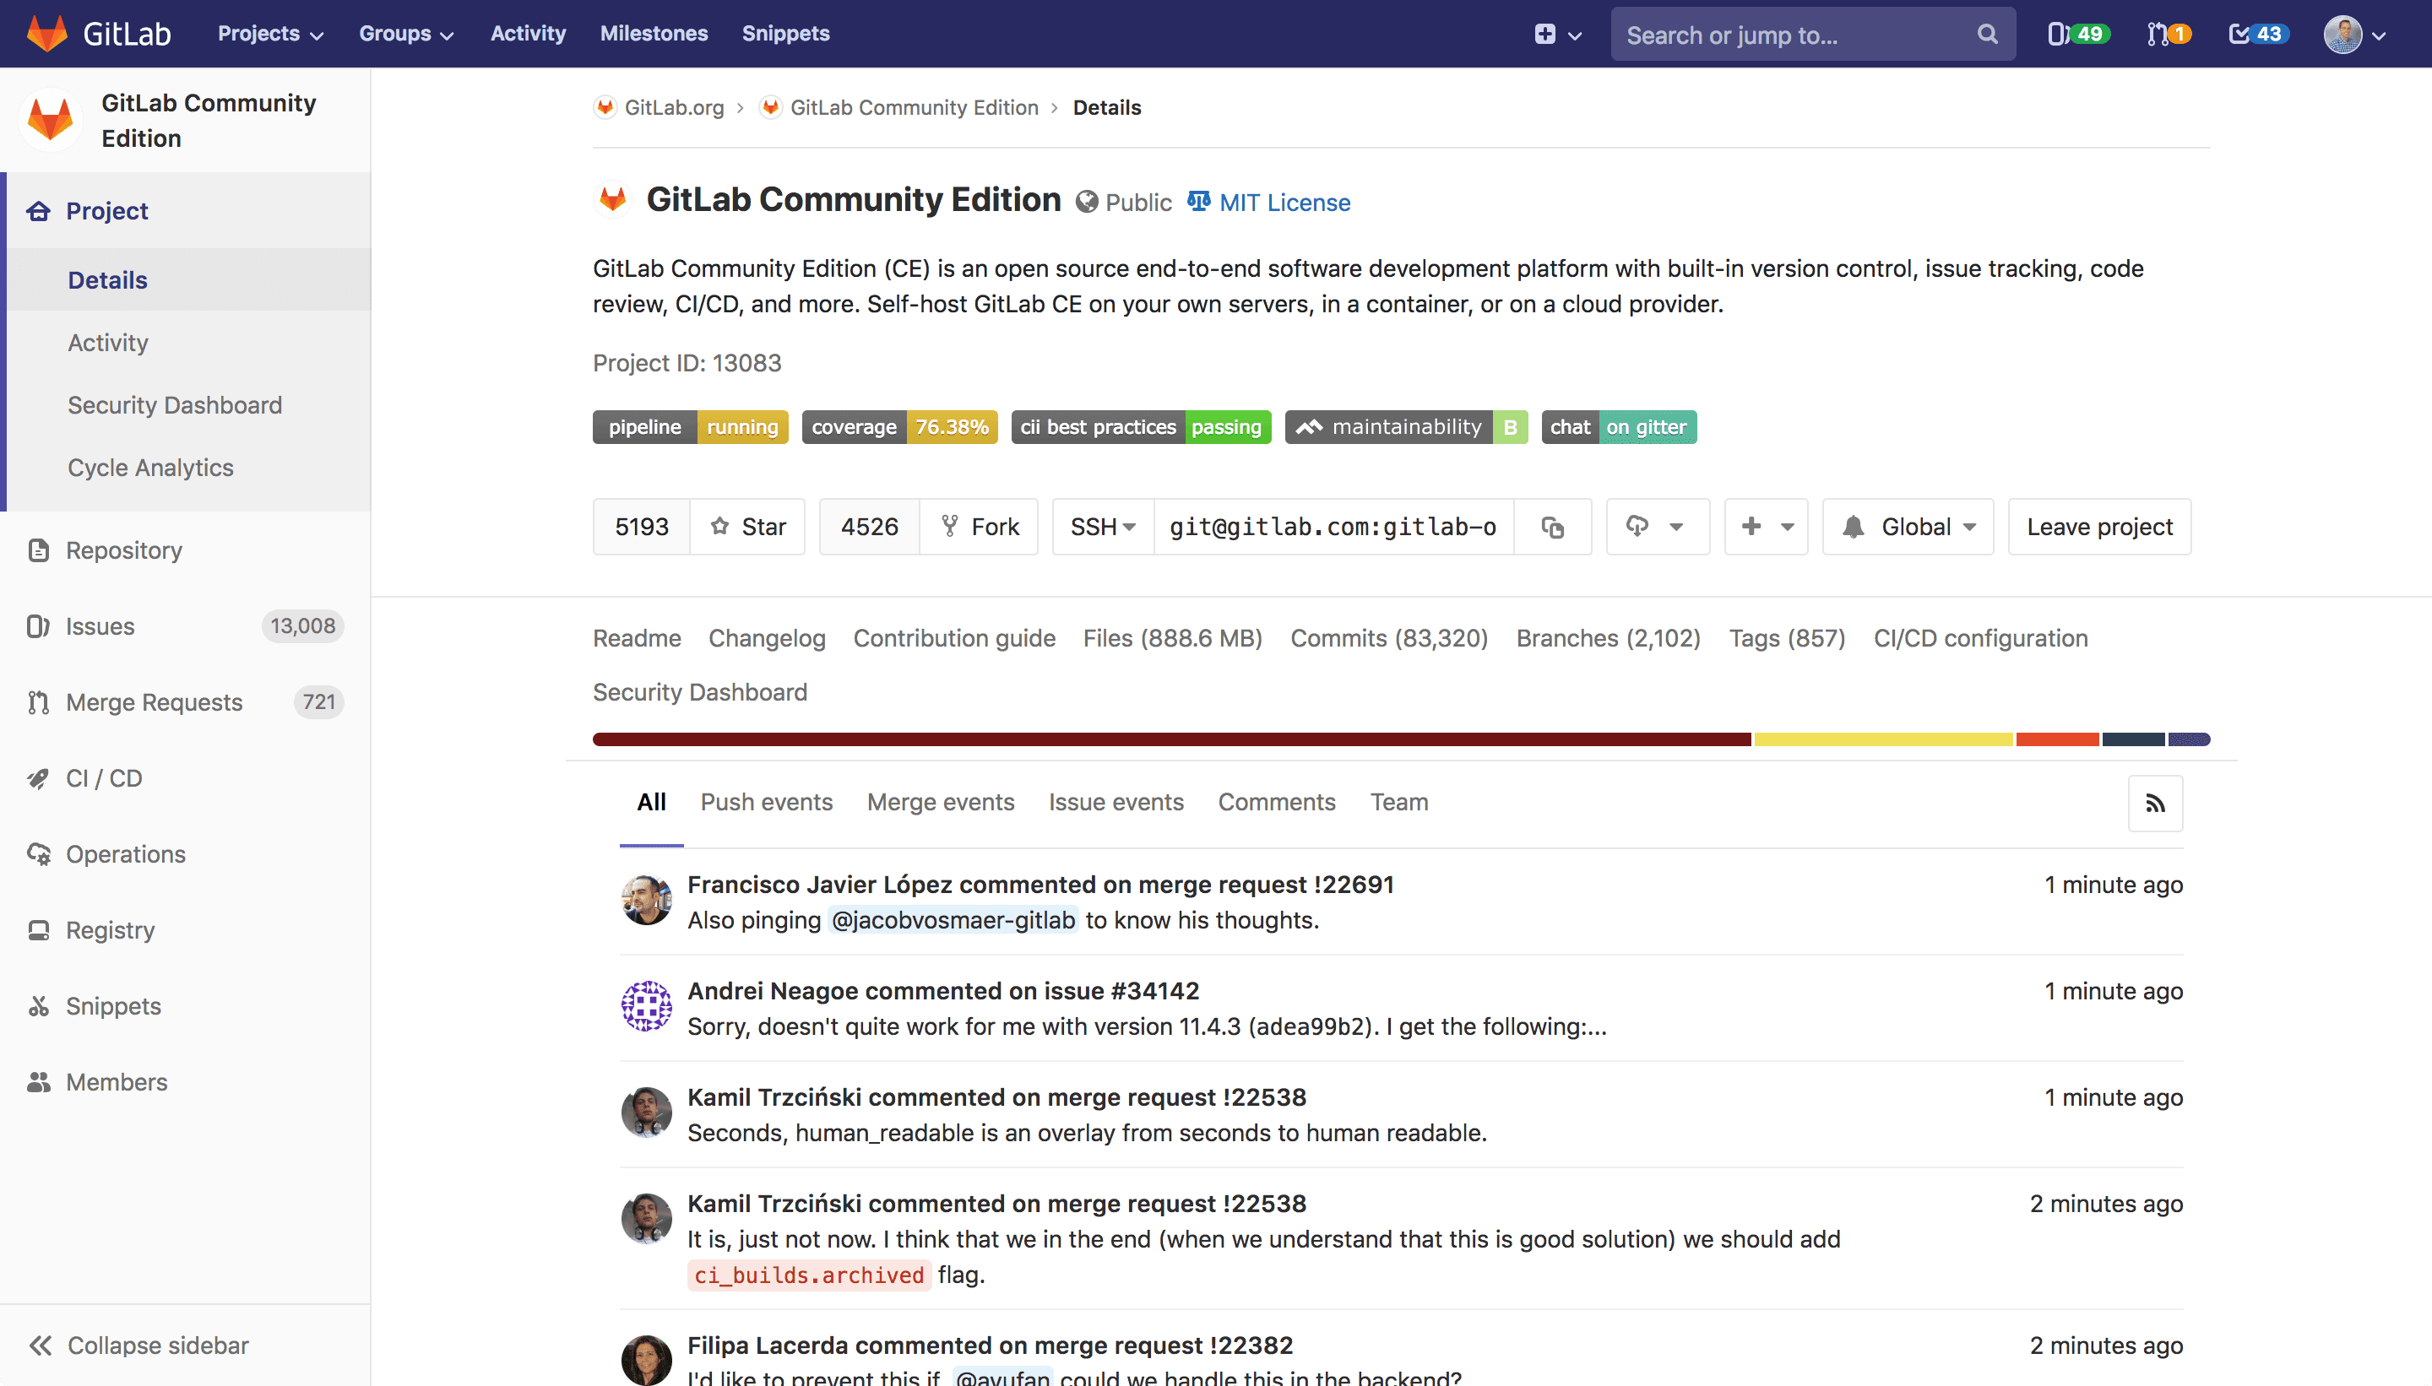Screen dimensions: 2432x1386
Task: Open merge requests icon with badge 1
Action: pyautogui.click(x=2168, y=33)
